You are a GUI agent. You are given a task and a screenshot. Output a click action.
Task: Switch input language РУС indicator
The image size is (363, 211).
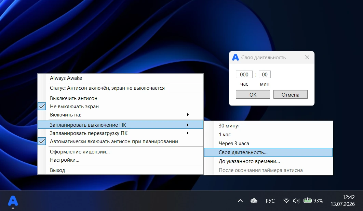click(x=270, y=201)
